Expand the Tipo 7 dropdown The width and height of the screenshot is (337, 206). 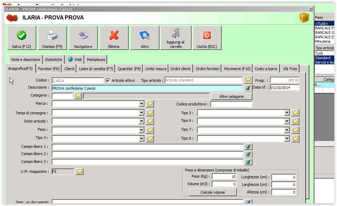click(287, 130)
